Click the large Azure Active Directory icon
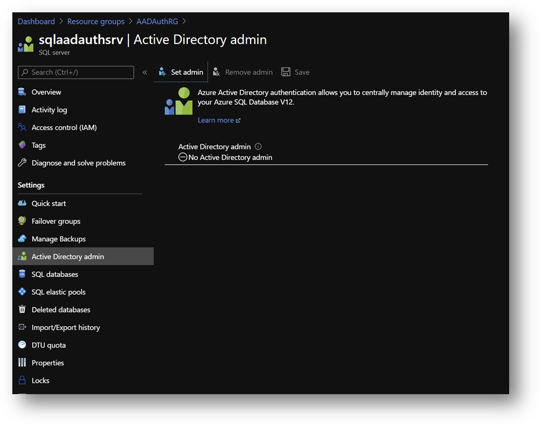The image size is (540, 425). pos(179,101)
